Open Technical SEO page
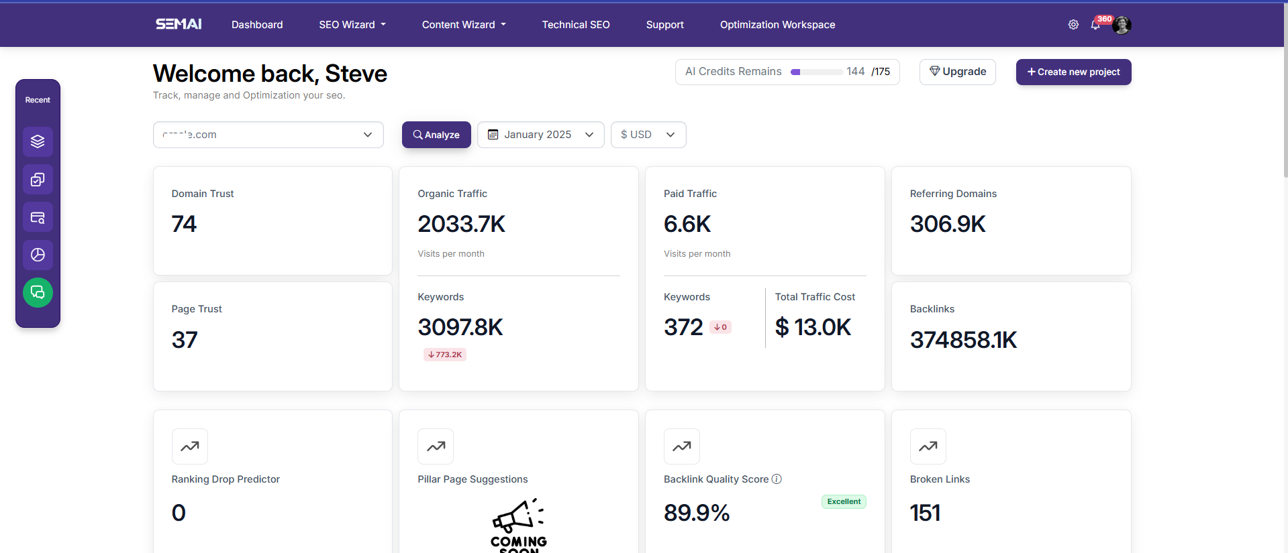The height and width of the screenshot is (553, 1288). [576, 25]
